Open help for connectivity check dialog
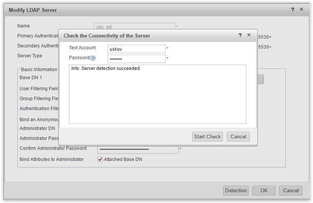 point(240,35)
